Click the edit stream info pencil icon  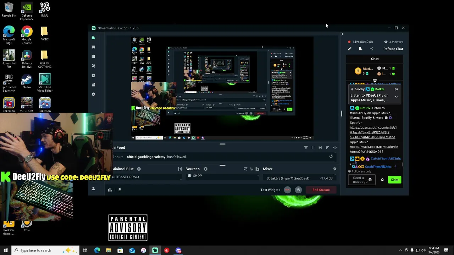coord(349,49)
